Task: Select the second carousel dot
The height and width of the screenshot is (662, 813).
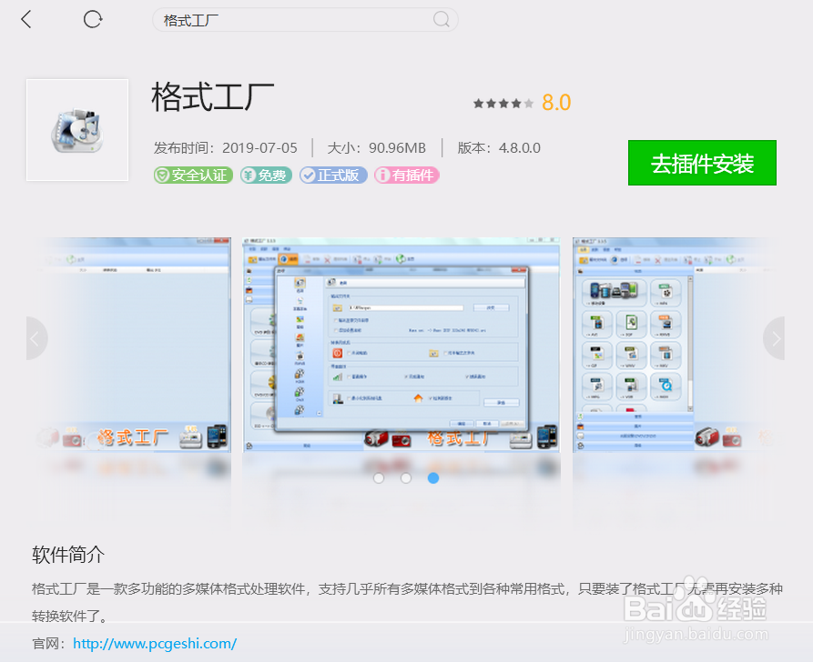Action: coord(406,478)
